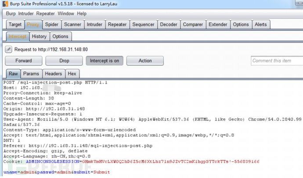Open the Decoder tab

pos(169,25)
